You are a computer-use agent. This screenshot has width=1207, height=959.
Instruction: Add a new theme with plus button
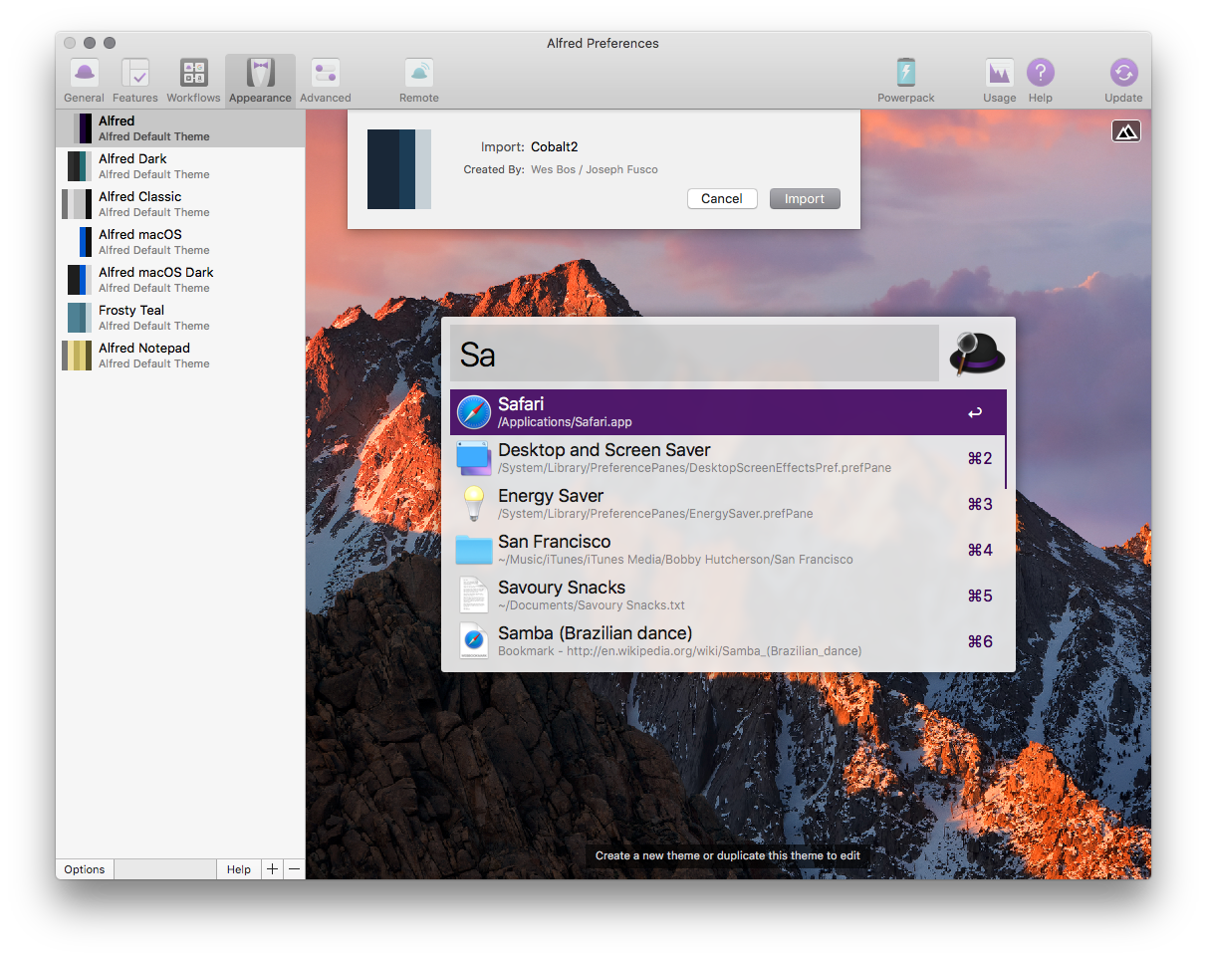pos(273,869)
